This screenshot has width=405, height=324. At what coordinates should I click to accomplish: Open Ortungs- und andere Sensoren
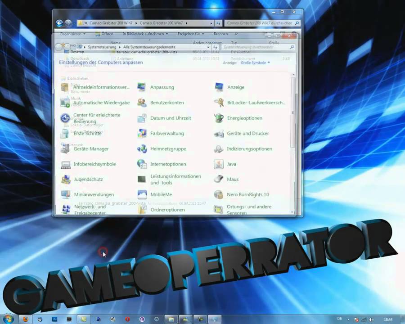tap(243, 210)
